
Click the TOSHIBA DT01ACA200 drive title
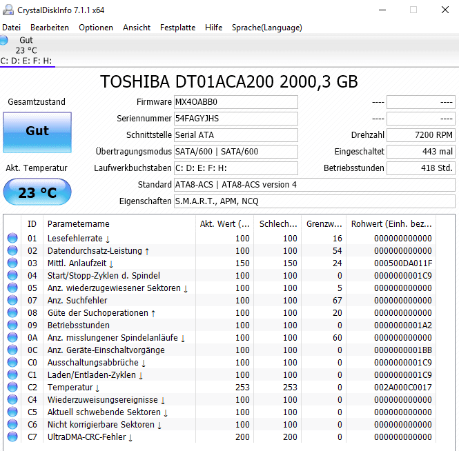(229, 81)
